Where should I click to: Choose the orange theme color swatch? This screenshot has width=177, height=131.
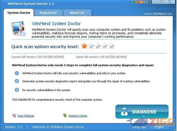tap(141, 2)
